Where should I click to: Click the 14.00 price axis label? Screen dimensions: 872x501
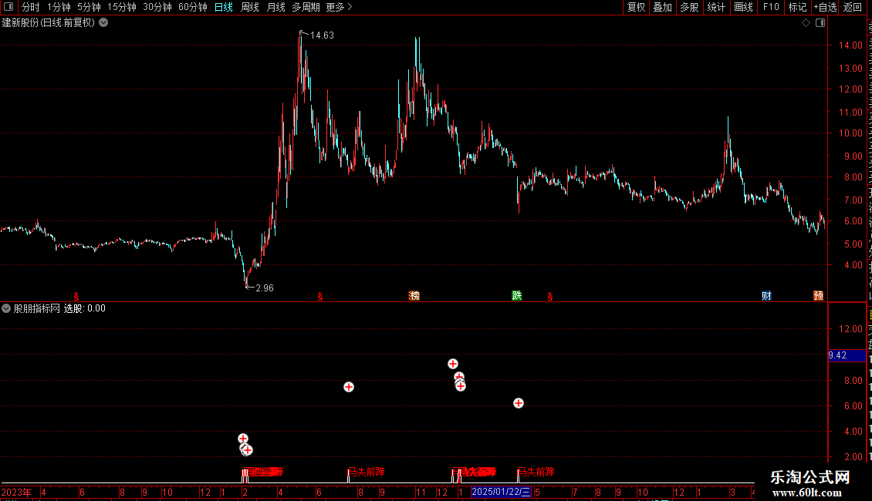(851, 45)
